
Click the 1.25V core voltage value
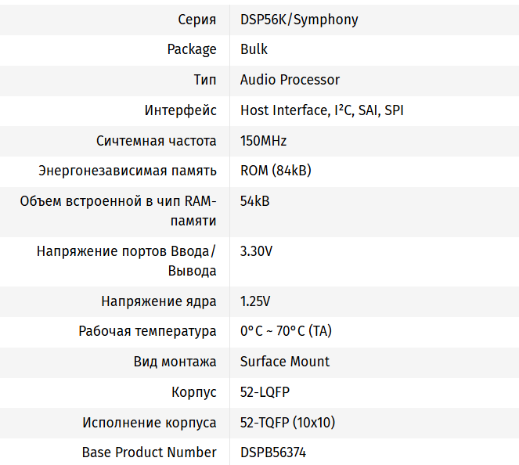tap(255, 301)
